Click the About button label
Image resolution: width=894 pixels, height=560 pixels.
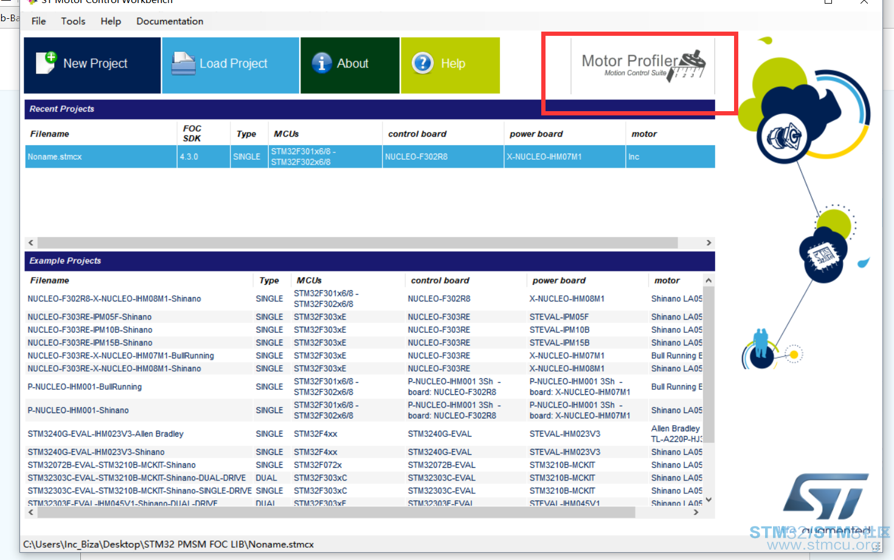(x=353, y=64)
